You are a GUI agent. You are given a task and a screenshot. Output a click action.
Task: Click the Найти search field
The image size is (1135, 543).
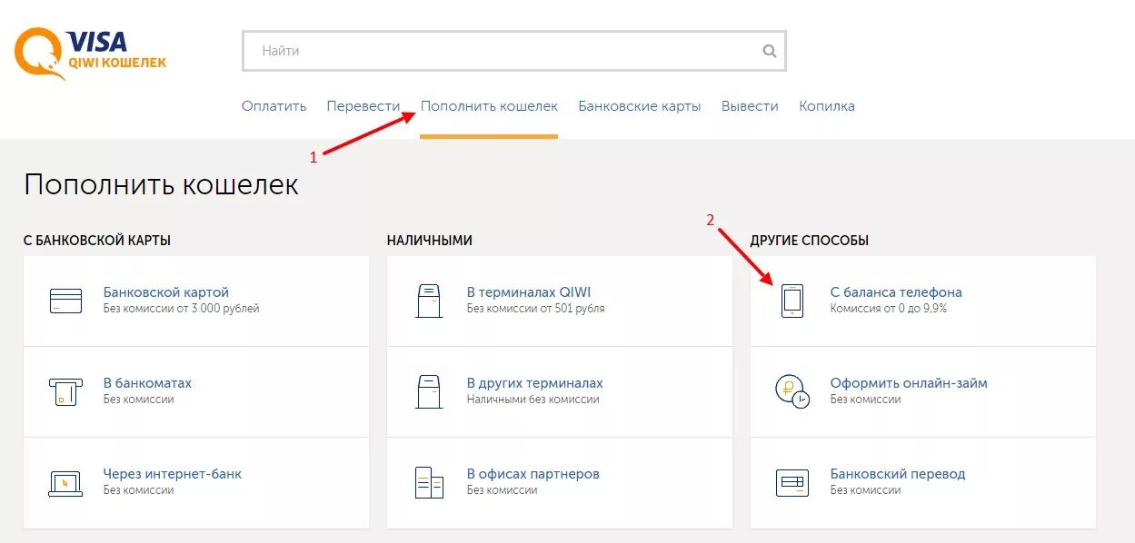514,51
